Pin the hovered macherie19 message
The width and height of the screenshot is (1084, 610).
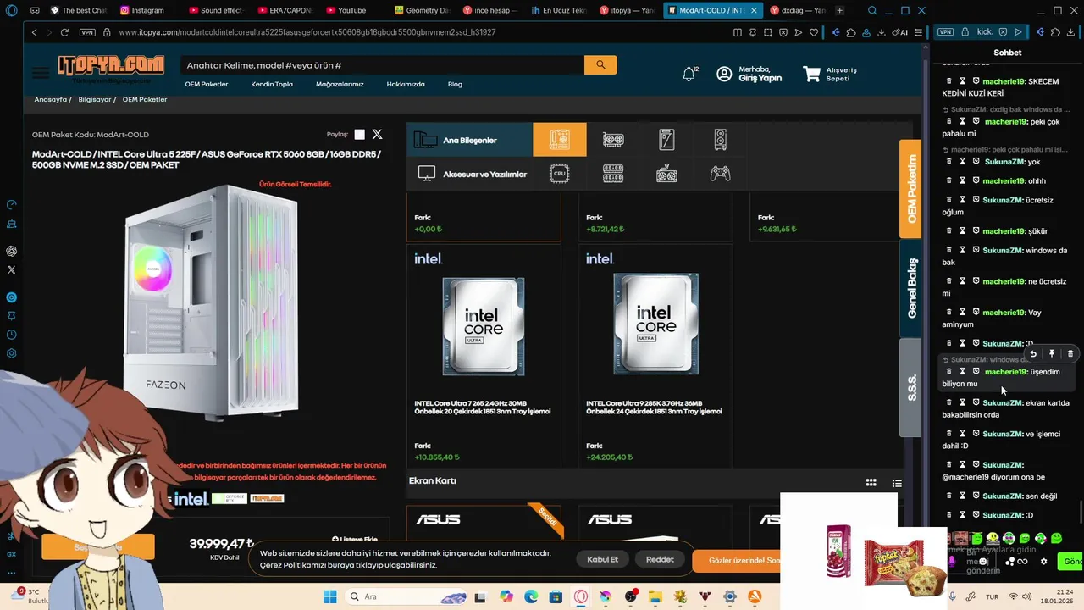click(x=1052, y=354)
